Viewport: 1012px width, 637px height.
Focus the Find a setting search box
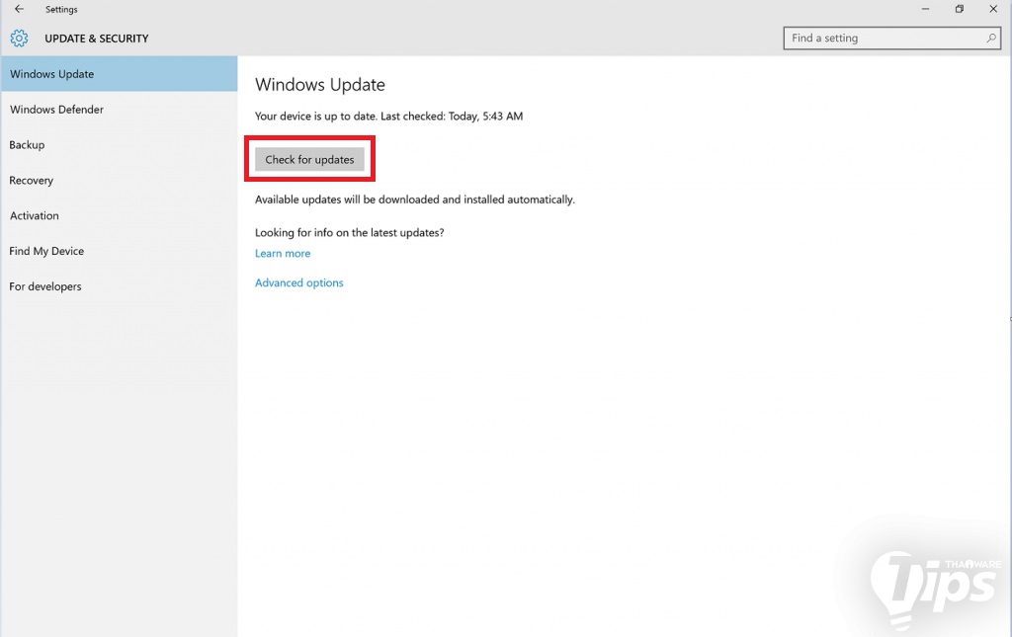pyautogui.click(x=891, y=39)
